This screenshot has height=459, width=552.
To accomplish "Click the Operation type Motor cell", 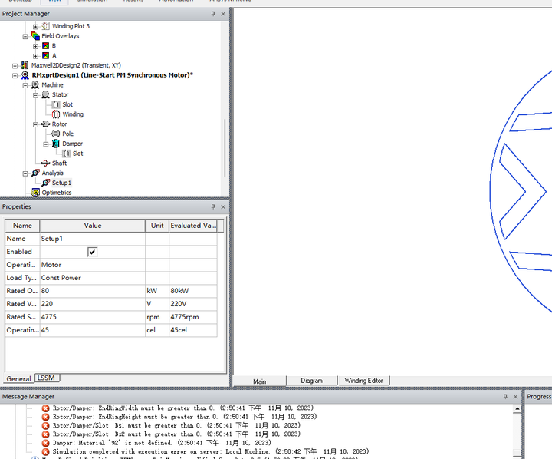I will (93, 265).
